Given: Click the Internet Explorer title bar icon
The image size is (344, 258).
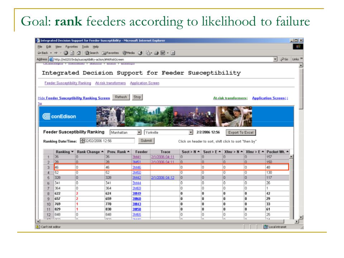Looking at the screenshot, I should click(x=38, y=40).
